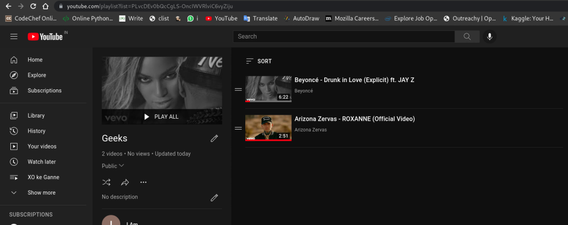Open the SORT menu

coord(258,61)
